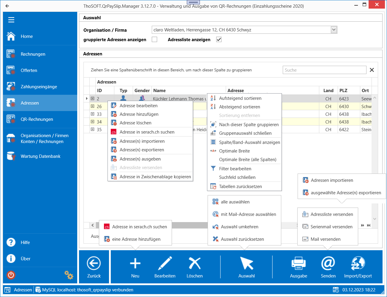This screenshot has height=297, width=387.
Task: Click Mail versenden option
Action: [x=328, y=239]
